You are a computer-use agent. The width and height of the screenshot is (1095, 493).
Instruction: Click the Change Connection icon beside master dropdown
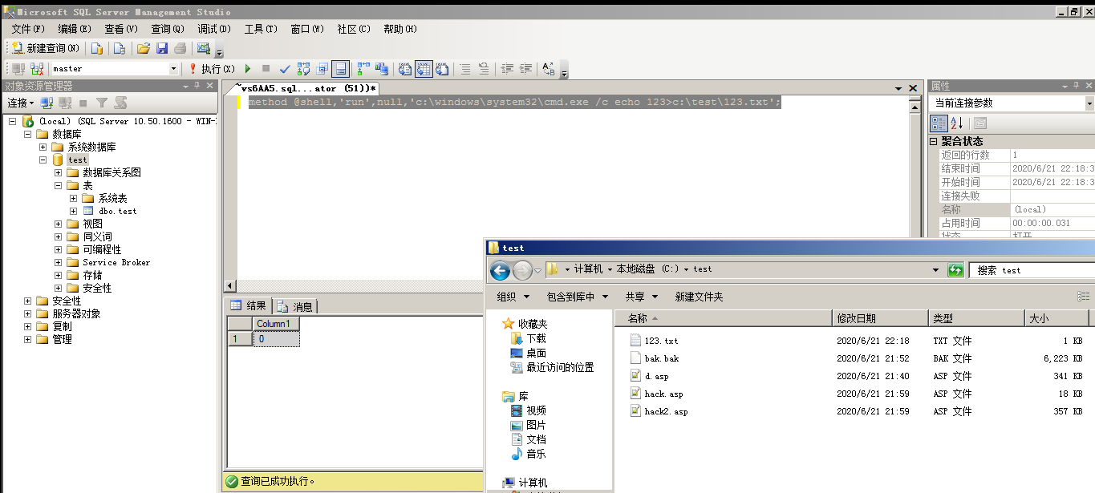coord(37,69)
